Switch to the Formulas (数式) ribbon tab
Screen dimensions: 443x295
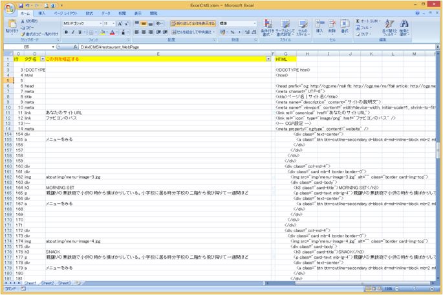89,14
